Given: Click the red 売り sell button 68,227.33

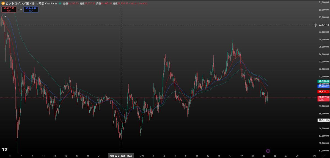Looking at the screenshot, I should [9, 9].
